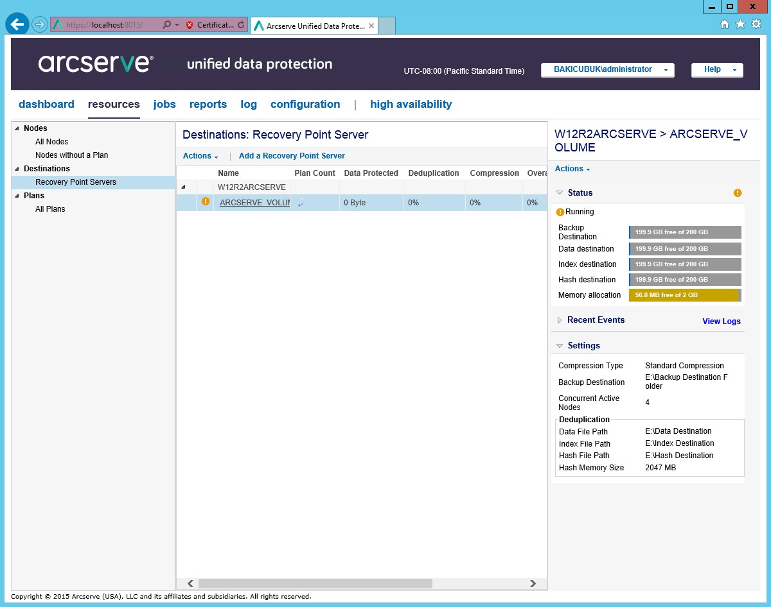Click the Hash destination free space bar

[685, 280]
